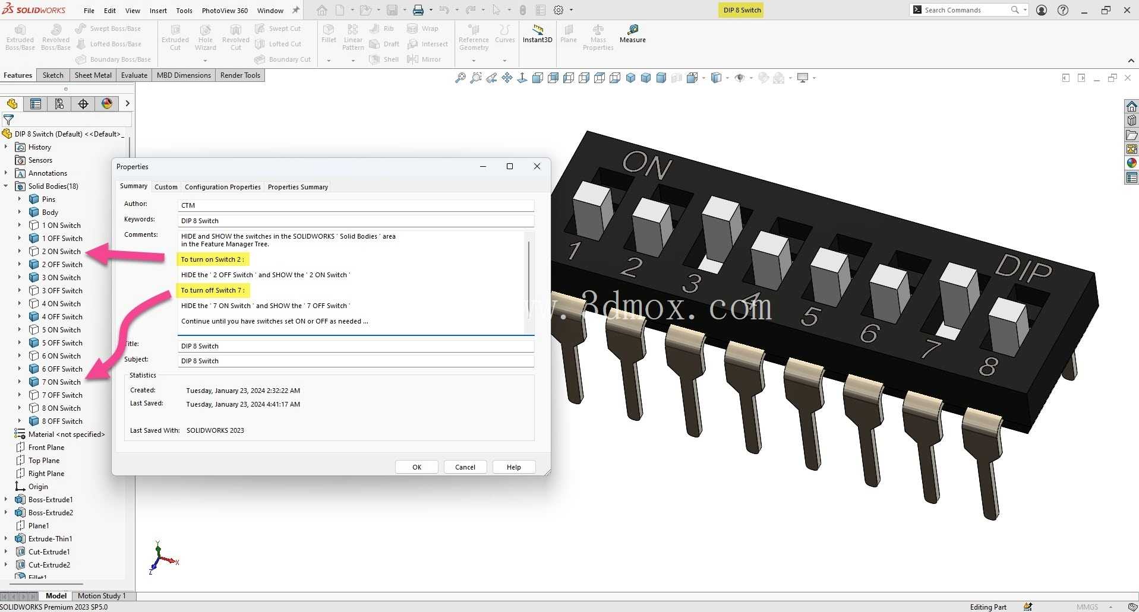Viewport: 1139px width, 612px height.
Task: Open the DisplayManager color ball tab
Action: point(107,104)
